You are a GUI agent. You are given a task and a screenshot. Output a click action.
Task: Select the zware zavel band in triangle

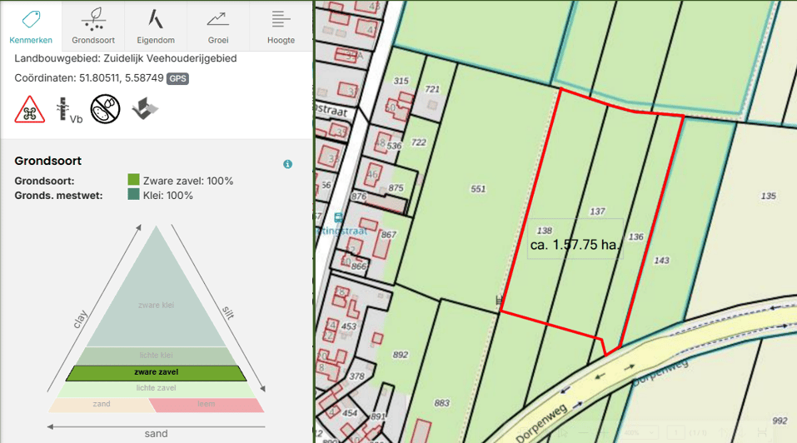pyautogui.click(x=156, y=372)
